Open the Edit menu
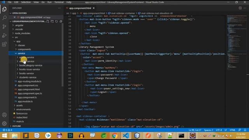The width and height of the screenshot is (249, 140). (16, 2)
